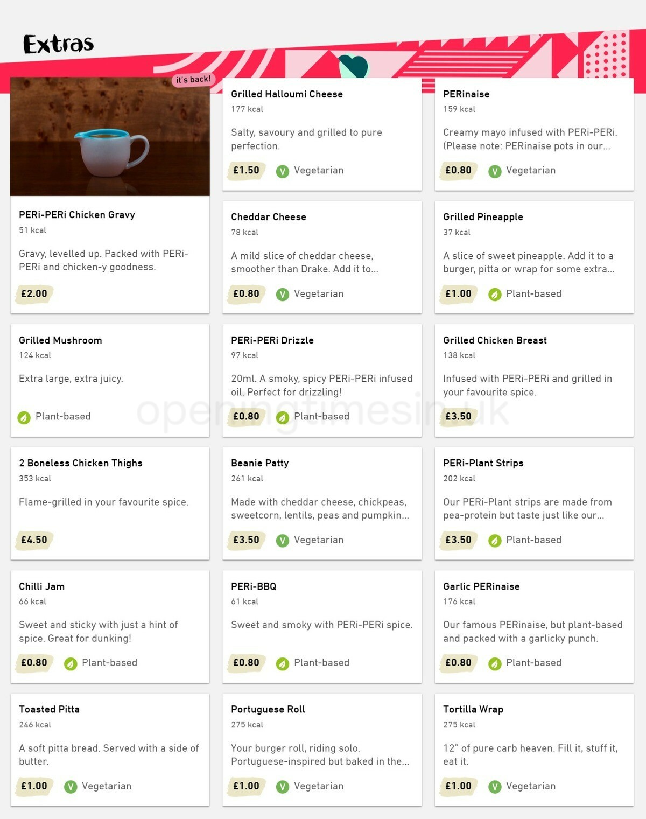Click the Vegetarian icon on Cheddar Cheese
646x819 pixels.
click(x=282, y=294)
